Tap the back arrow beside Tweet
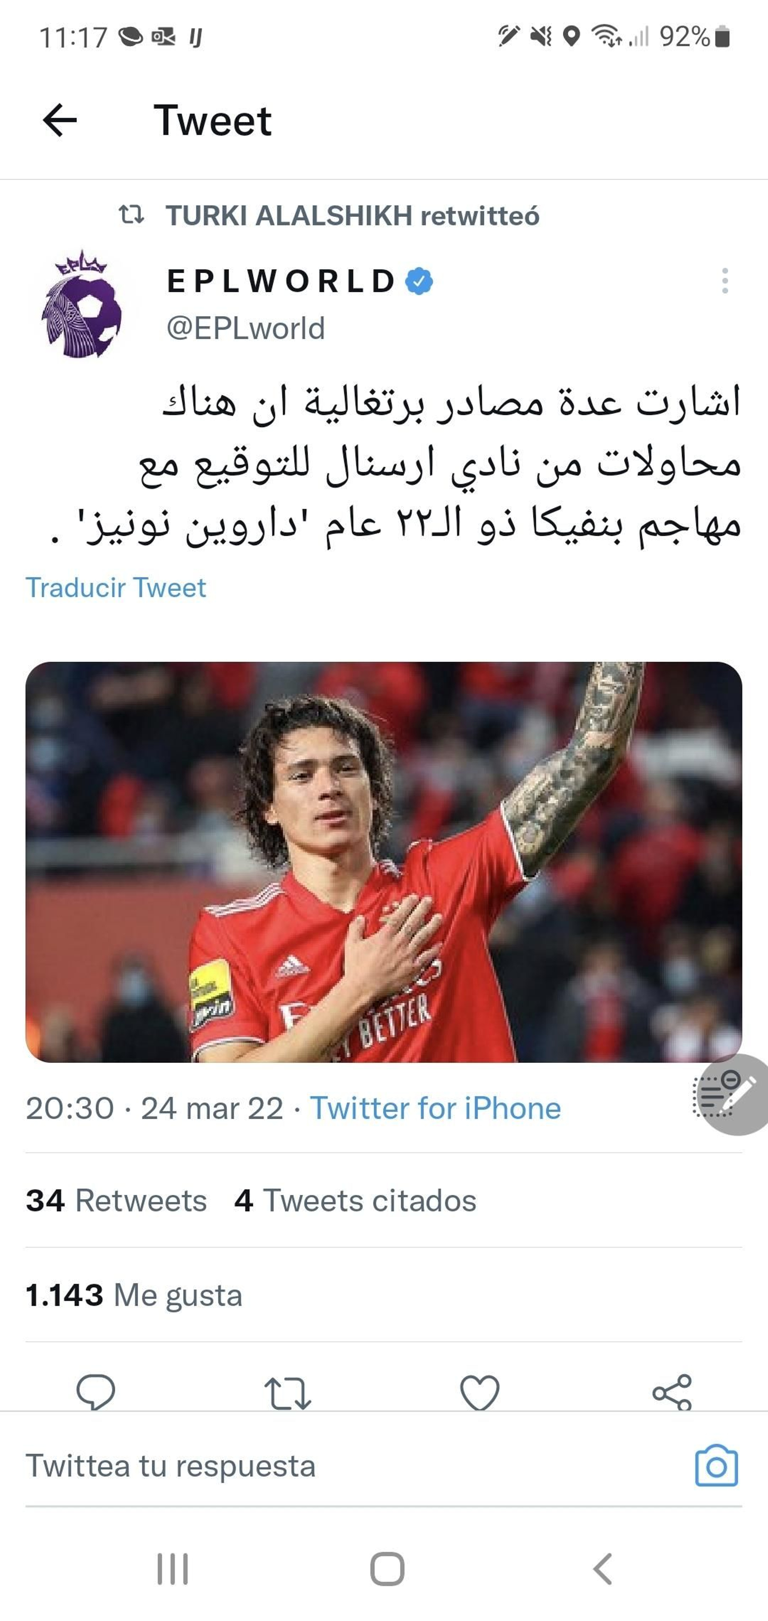 coord(60,120)
